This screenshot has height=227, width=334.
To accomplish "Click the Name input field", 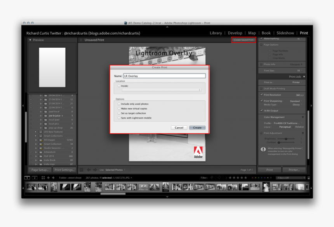I will point(164,76).
